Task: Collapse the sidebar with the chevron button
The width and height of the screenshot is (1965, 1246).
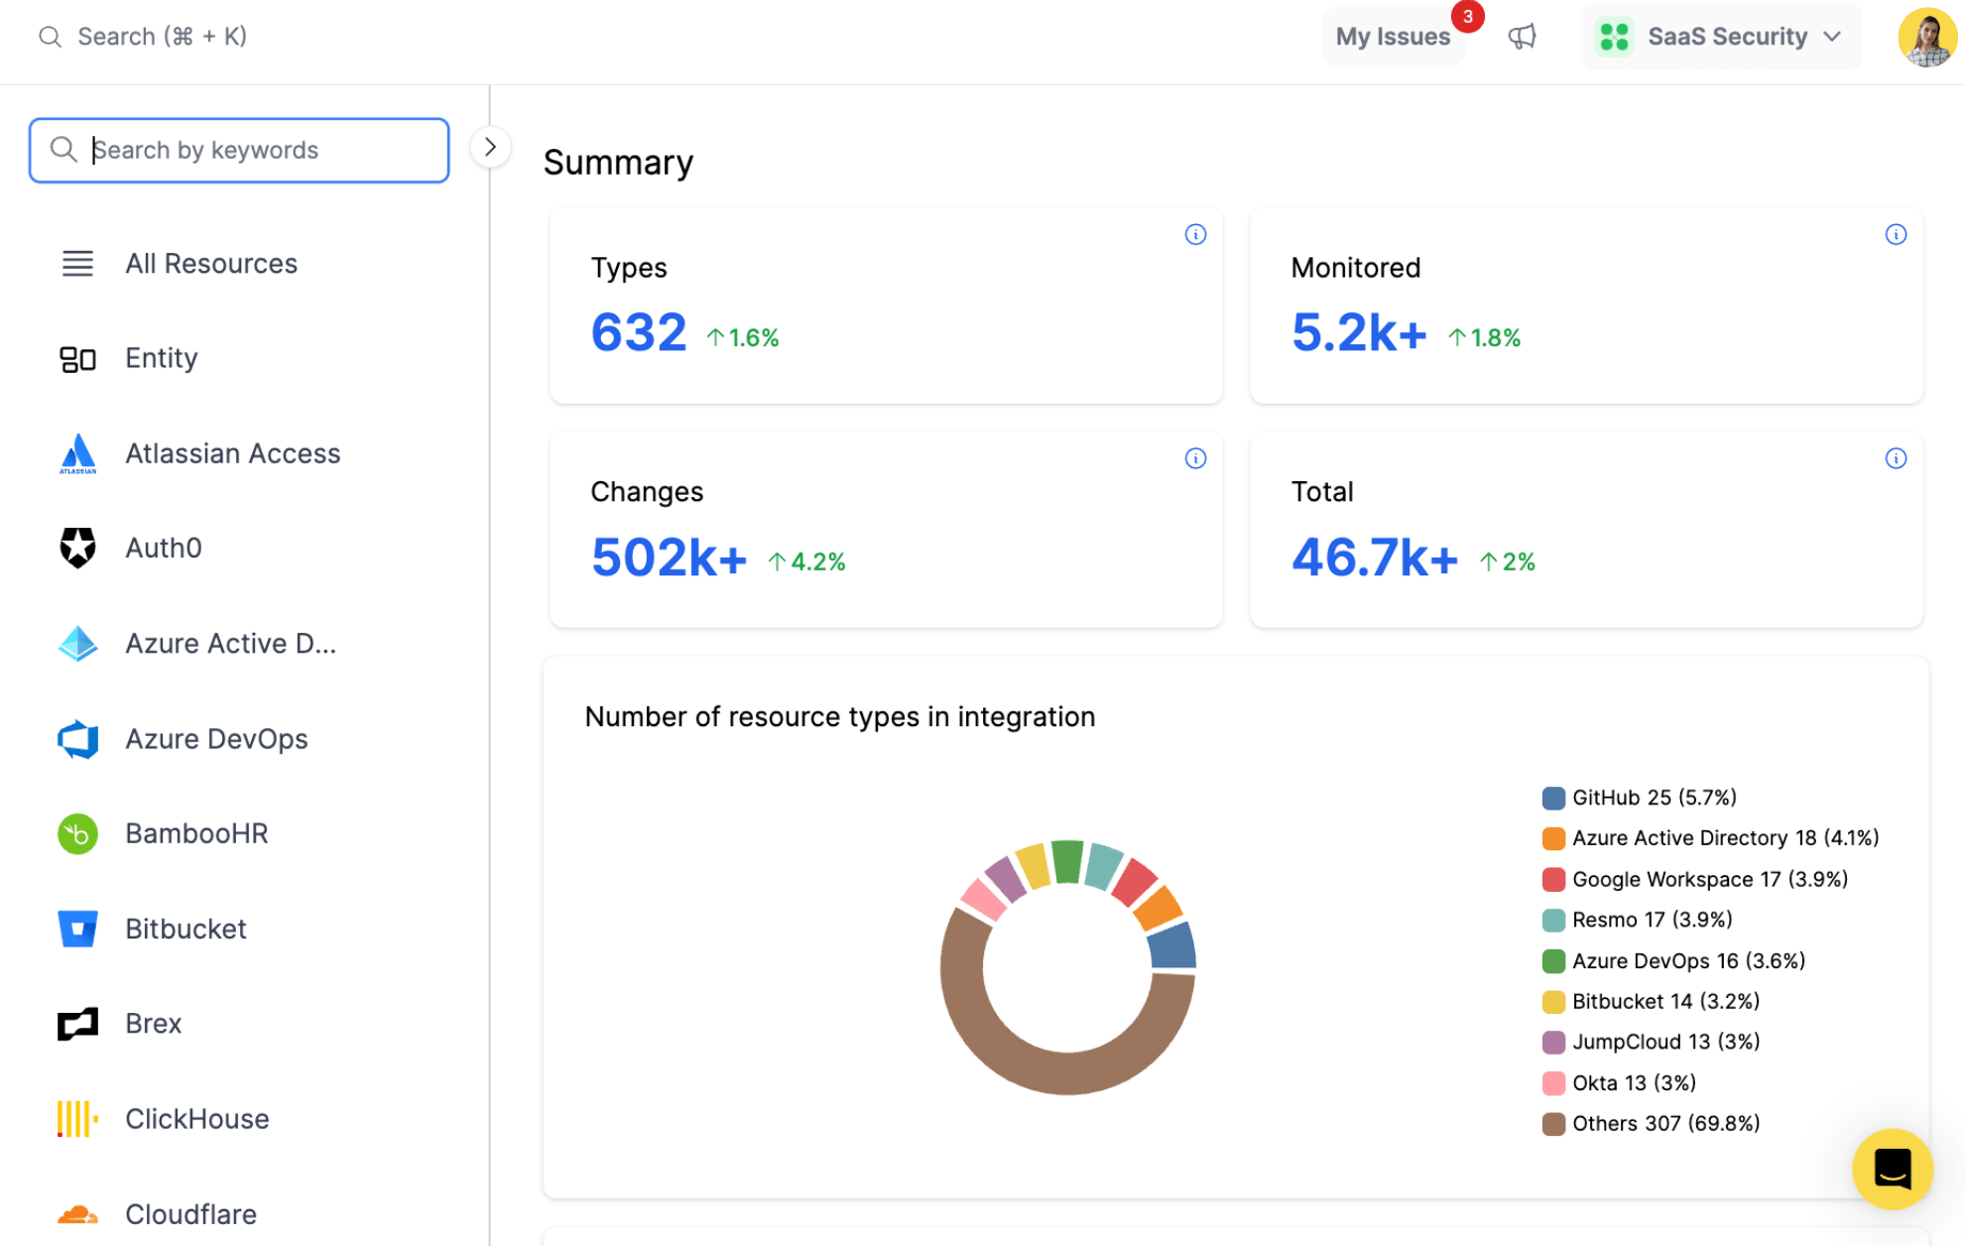Action: click(490, 147)
